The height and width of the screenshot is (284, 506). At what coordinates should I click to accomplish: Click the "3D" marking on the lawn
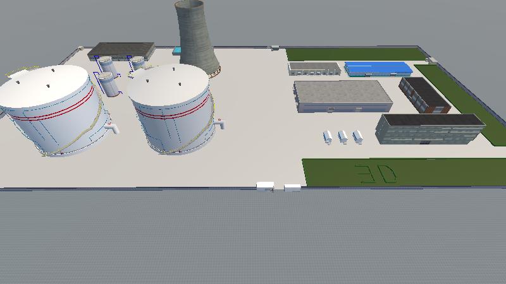pyautogui.click(x=376, y=173)
